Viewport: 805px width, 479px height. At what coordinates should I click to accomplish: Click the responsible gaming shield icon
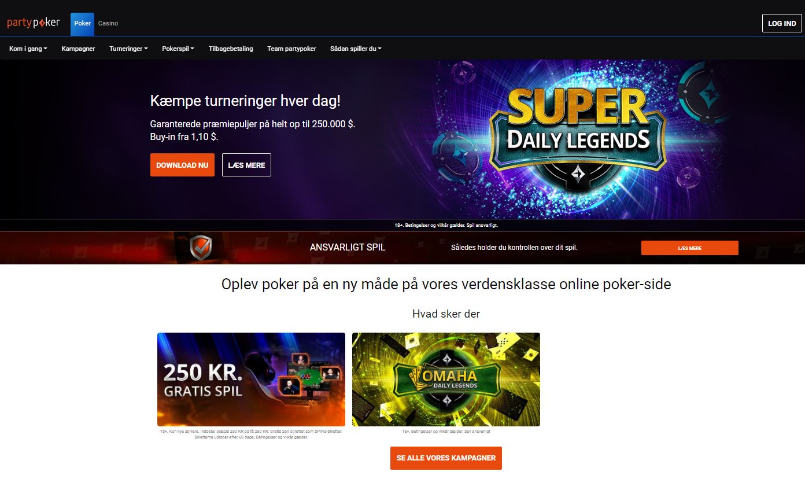coord(201,248)
